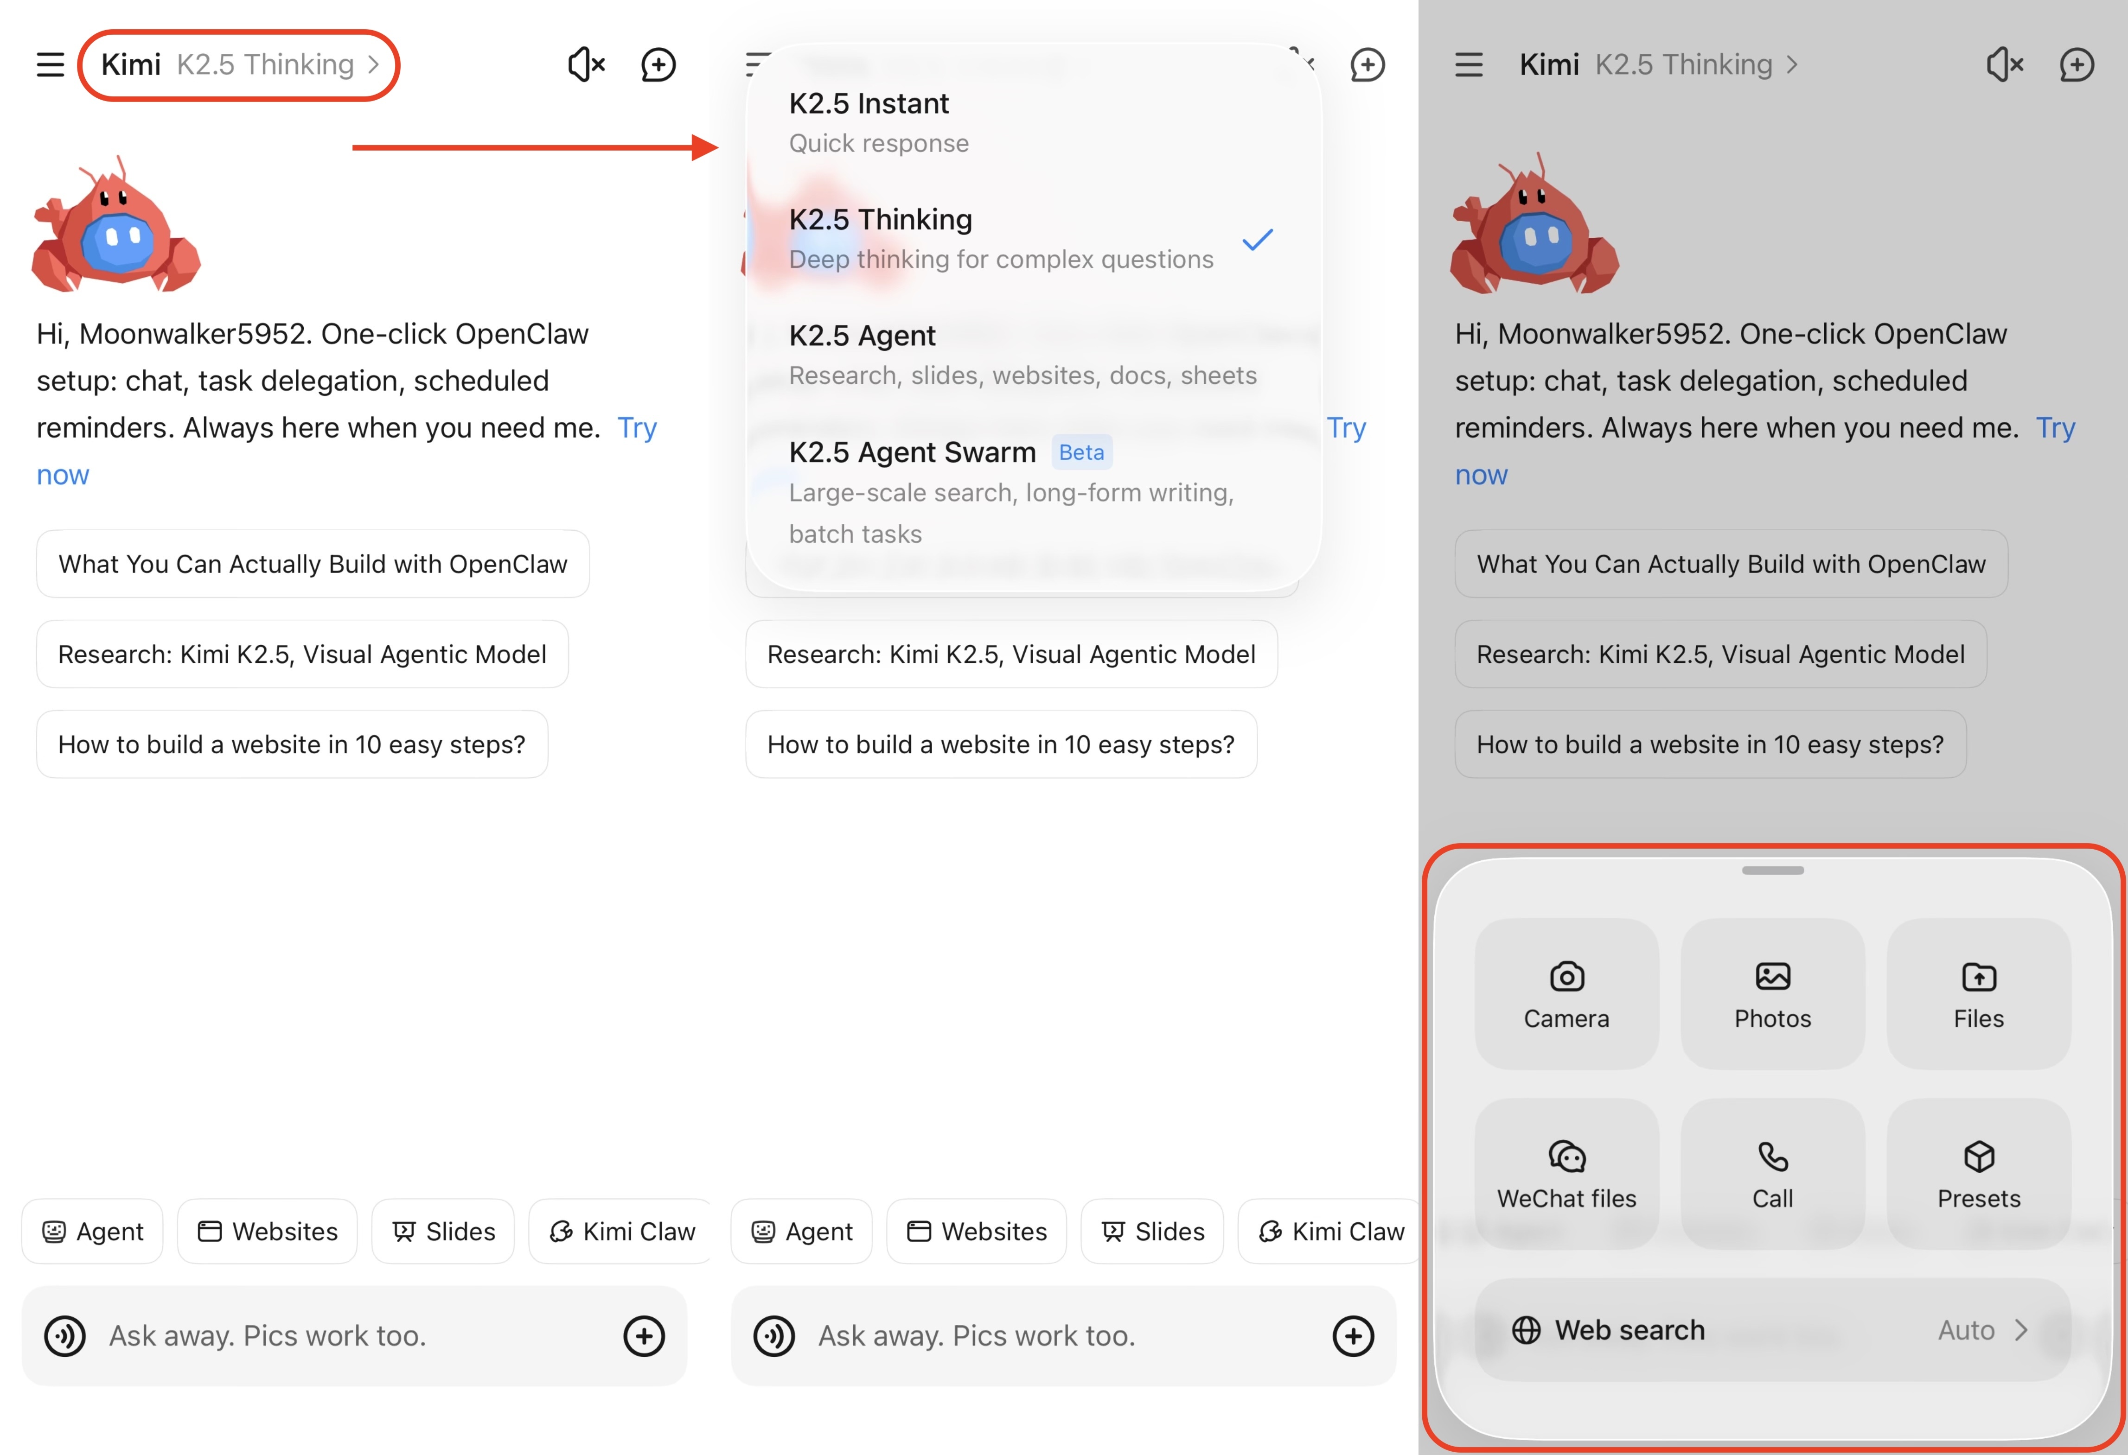Expand the K2.5 Thinking model selector

[x=240, y=64]
